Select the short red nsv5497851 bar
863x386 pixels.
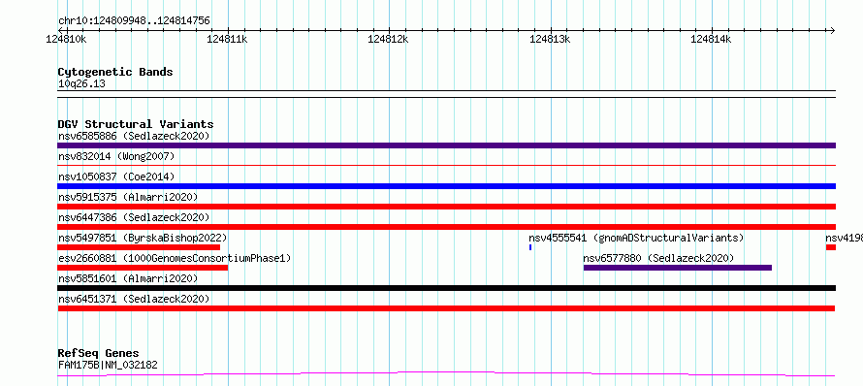139,247
